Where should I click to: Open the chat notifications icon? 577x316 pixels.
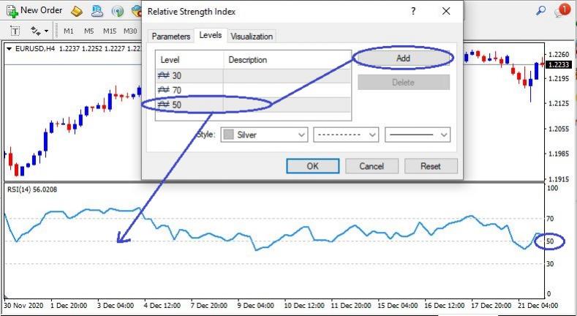click(562, 10)
